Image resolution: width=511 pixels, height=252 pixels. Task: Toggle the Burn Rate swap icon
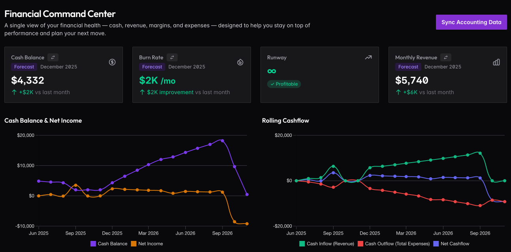pos(172,57)
